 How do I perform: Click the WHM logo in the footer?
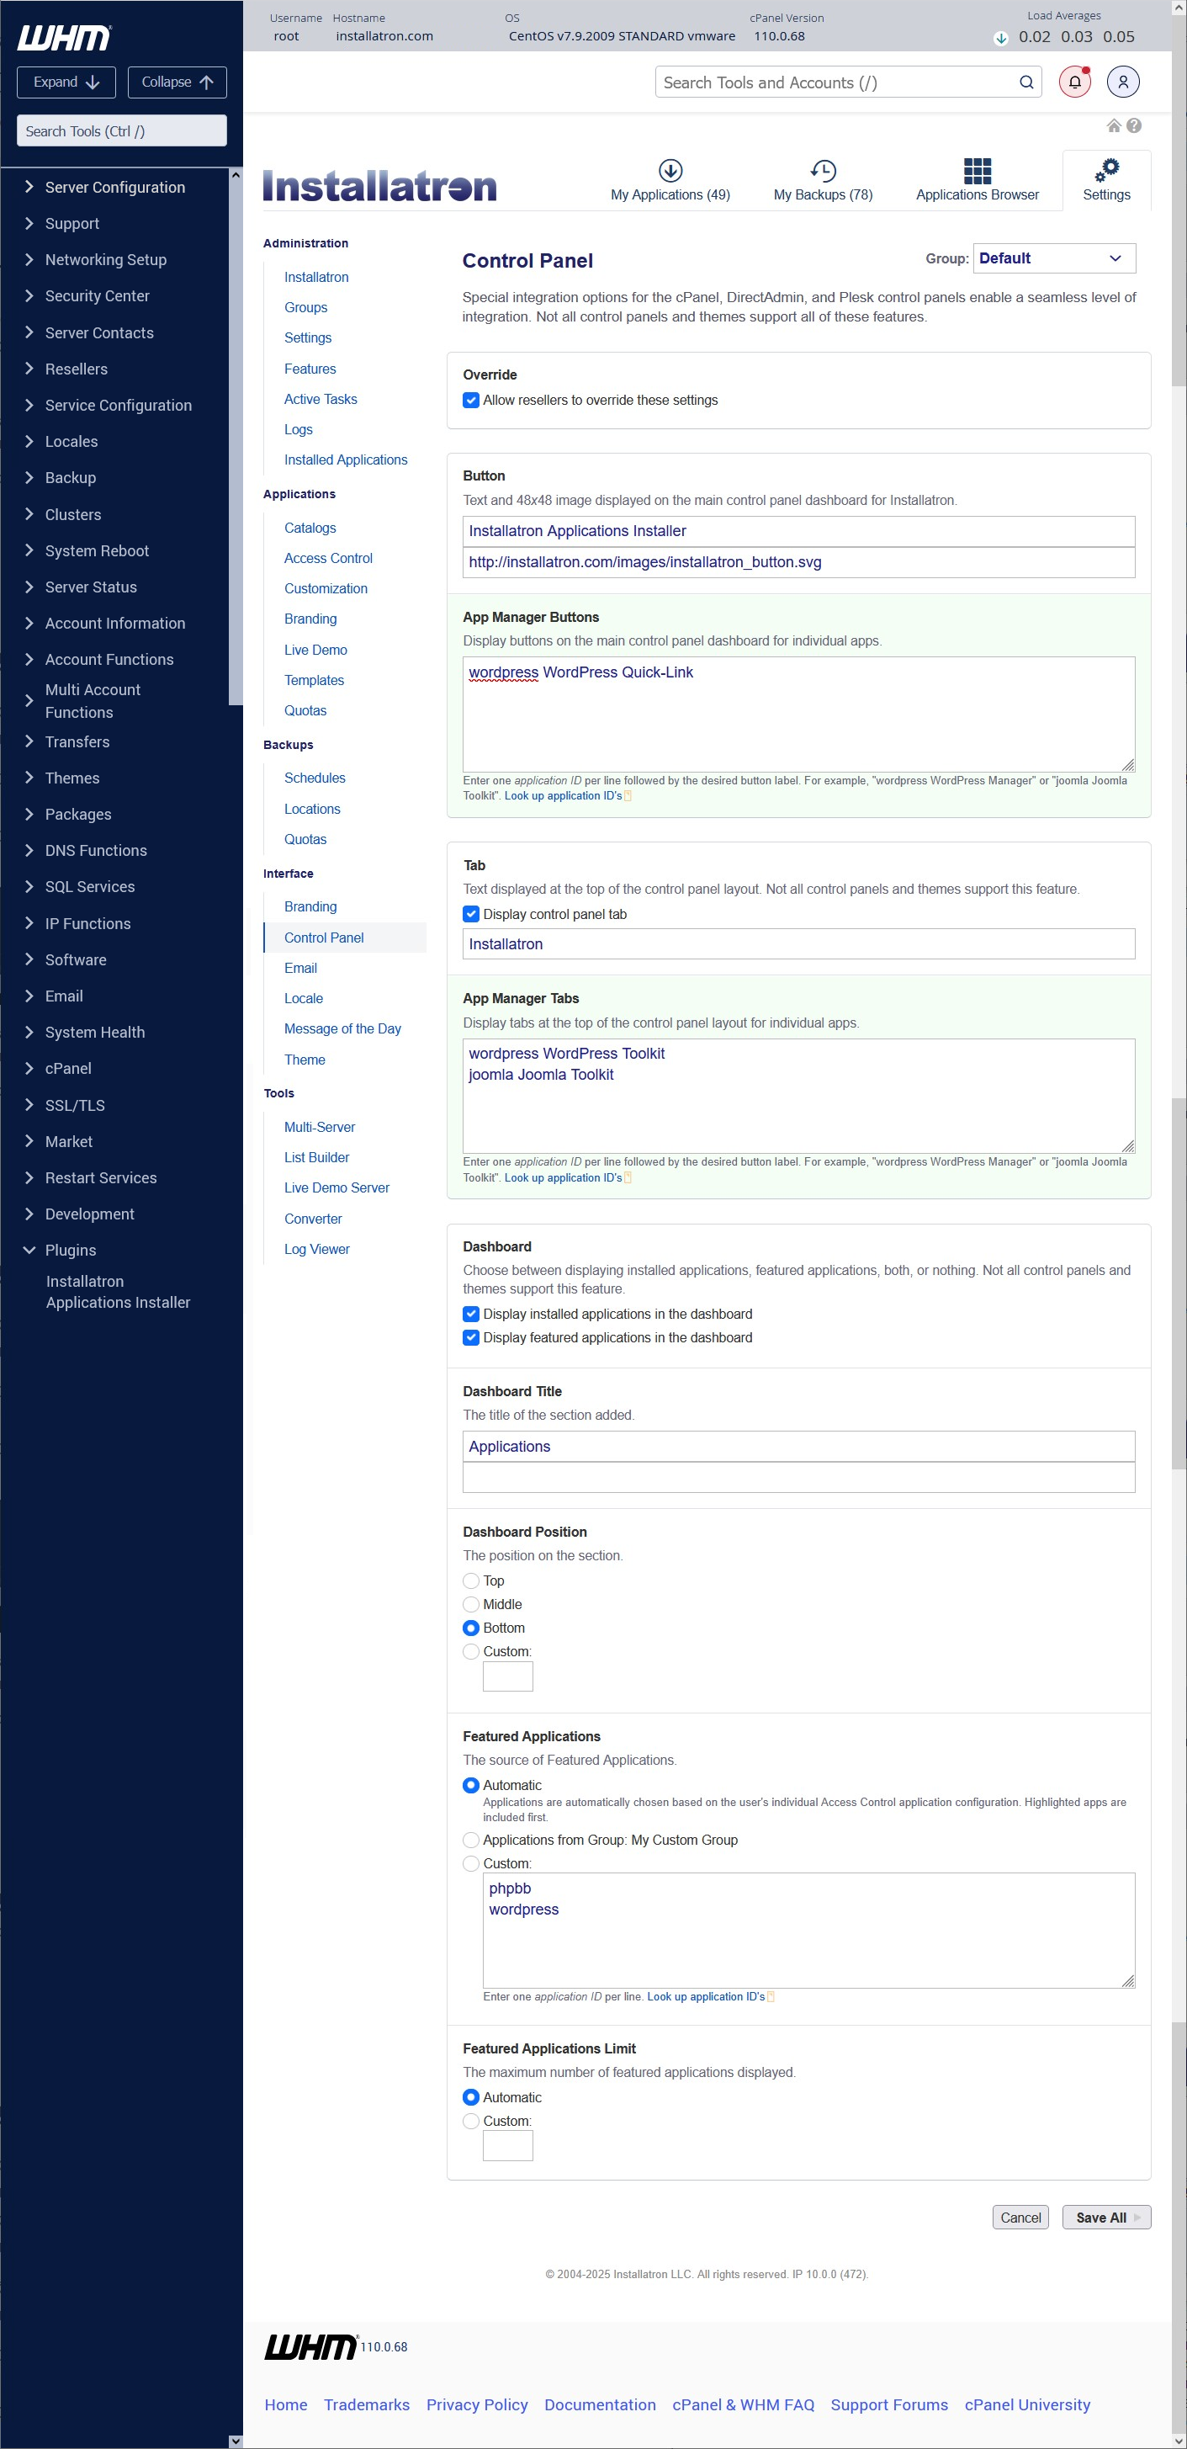310,2346
